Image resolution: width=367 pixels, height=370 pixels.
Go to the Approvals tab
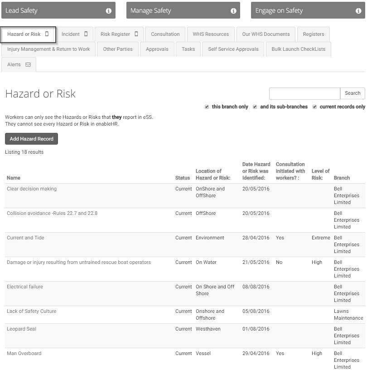157,49
